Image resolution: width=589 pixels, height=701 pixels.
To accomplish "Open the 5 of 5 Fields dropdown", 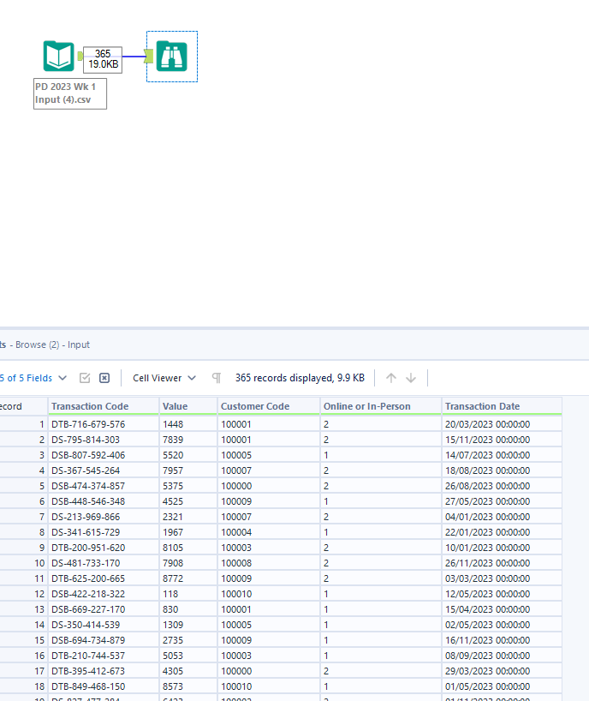I will click(x=34, y=378).
